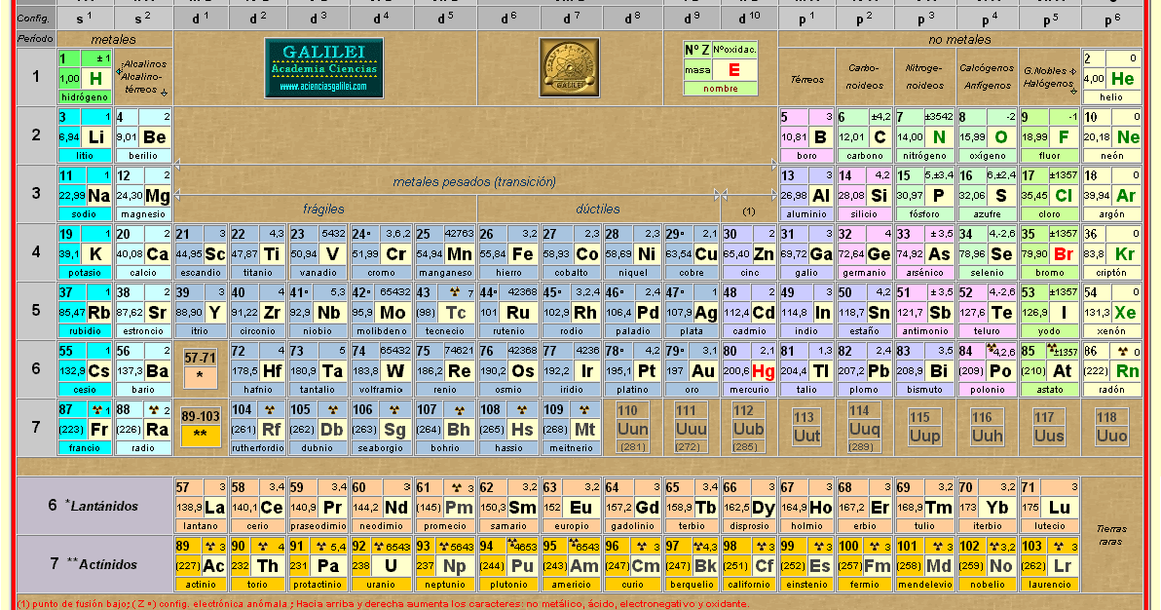Click 'Alcalinos Alcalinotérreos' family label
This screenshot has width=1161, height=610.
coord(143,77)
